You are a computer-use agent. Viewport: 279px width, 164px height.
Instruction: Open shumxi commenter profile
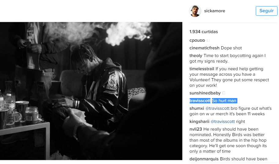pos(197,109)
